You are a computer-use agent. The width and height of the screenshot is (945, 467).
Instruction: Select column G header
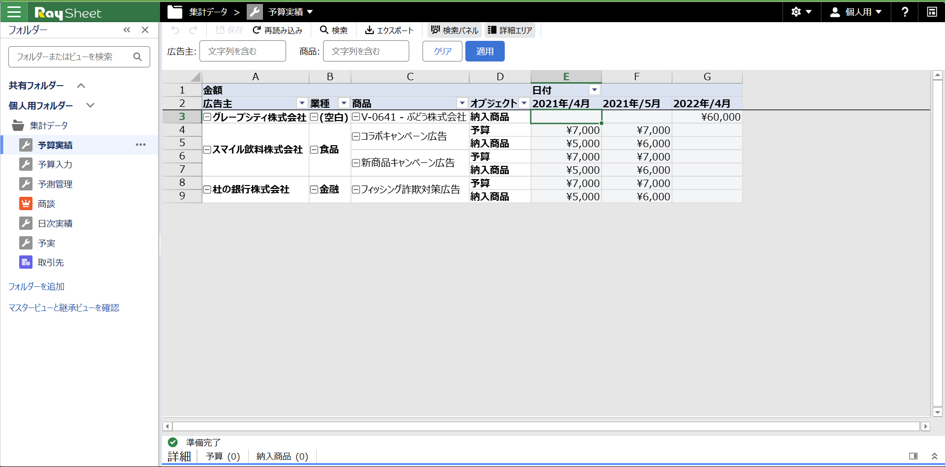tap(707, 77)
